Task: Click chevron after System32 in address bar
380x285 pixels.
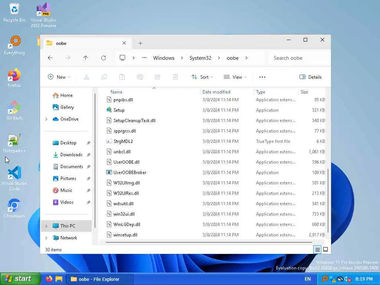Action: click(x=219, y=58)
